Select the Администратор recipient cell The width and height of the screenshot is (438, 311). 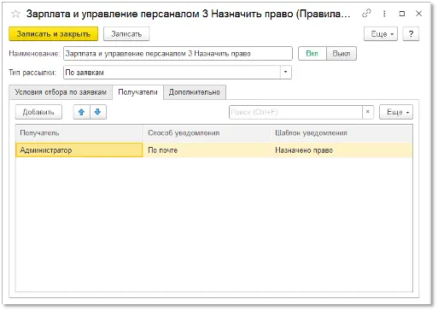click(x=79, y=150)
